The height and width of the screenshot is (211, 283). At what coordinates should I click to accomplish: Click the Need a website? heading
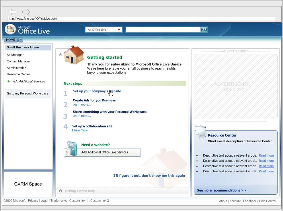[95, 145]
